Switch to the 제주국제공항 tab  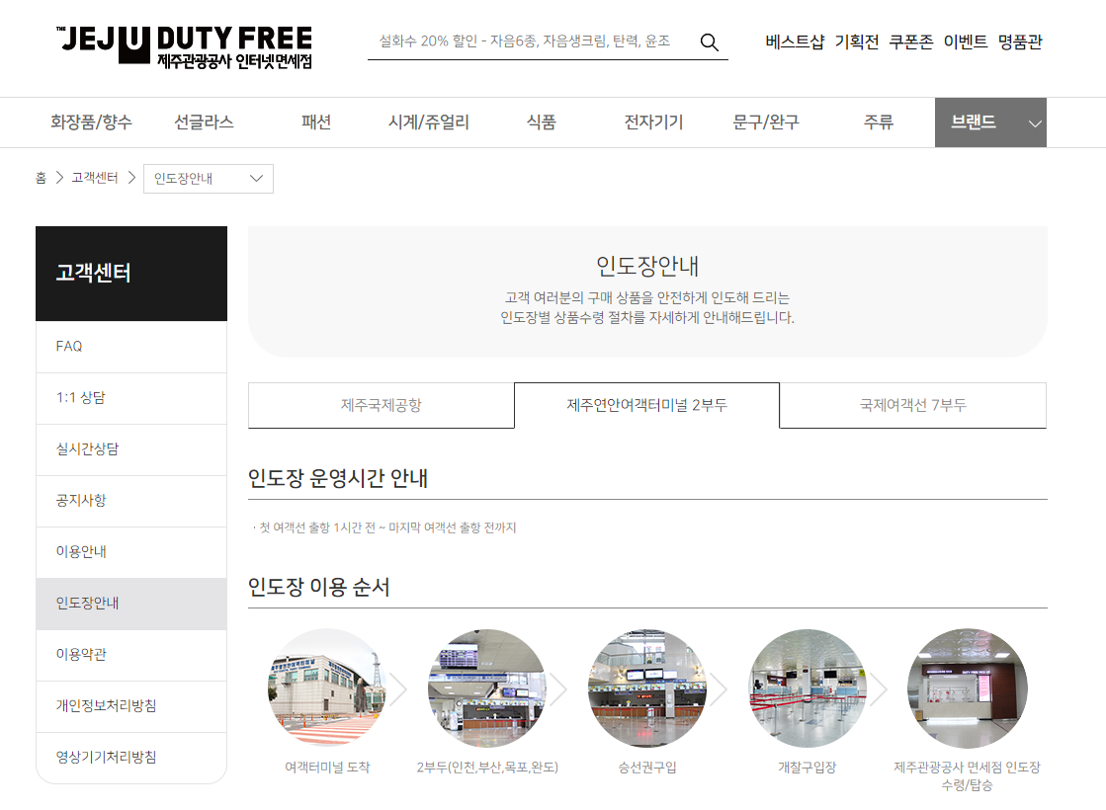[381, 405]
